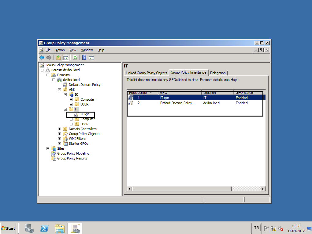Click the Back arrow toolbar icon
Viewport: 312px width, 234px height.
tap(42, 57)
